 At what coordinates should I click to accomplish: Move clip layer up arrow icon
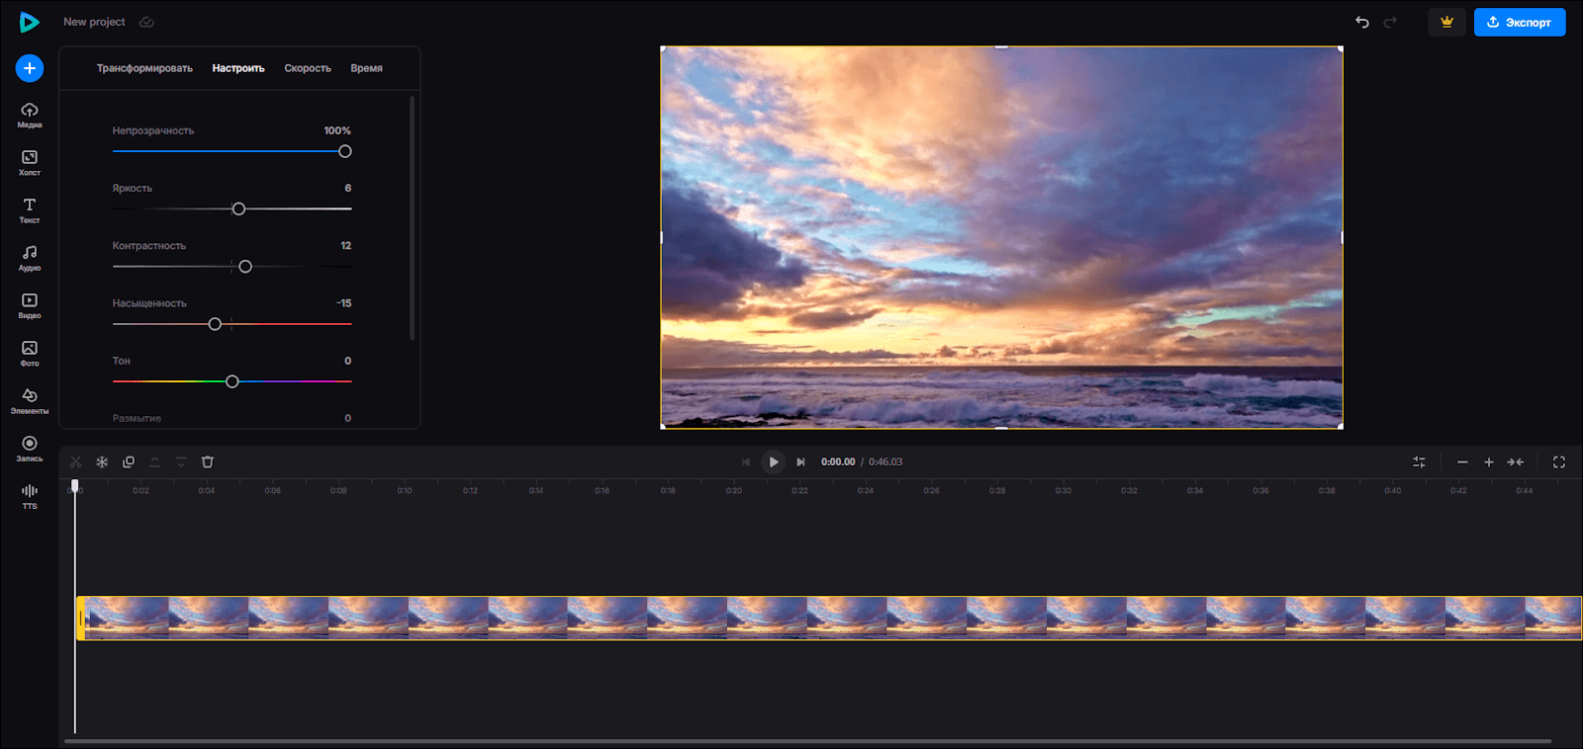tap(154, 461)
